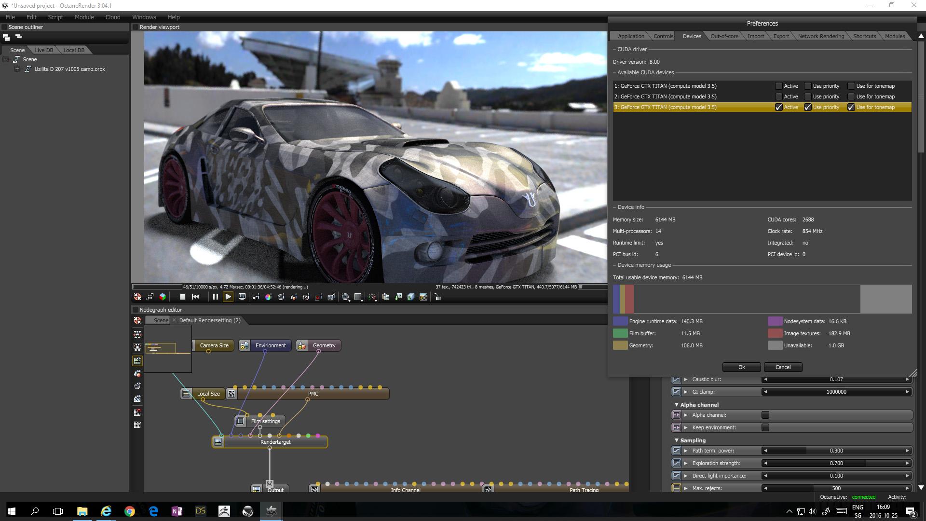Click the Ok button in Preferences
The height and width of the screenshot is (521, 926).
pyautogui.click(x=741, y=367)
